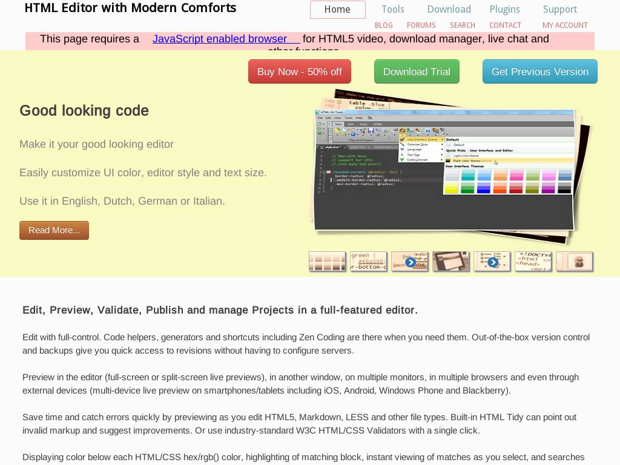Image resolution: width=620 pixels, height=465 pixels.
Task: Click the main editor screenshot slide image
Action: click(x=445, y=170)
